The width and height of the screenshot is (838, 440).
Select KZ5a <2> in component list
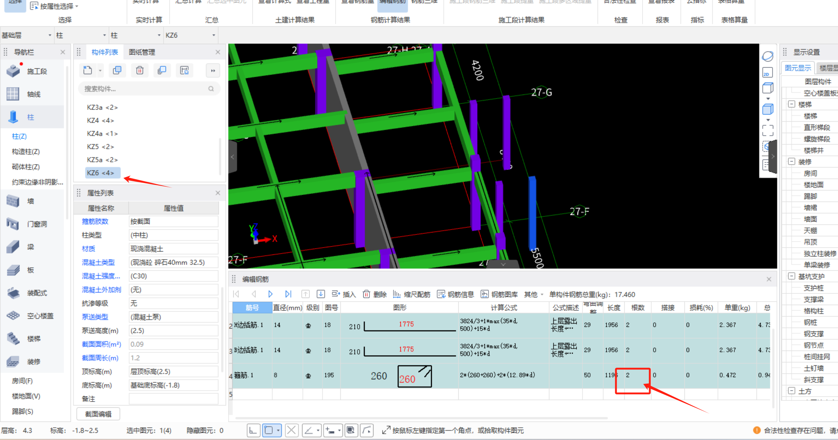coord(102,160)
